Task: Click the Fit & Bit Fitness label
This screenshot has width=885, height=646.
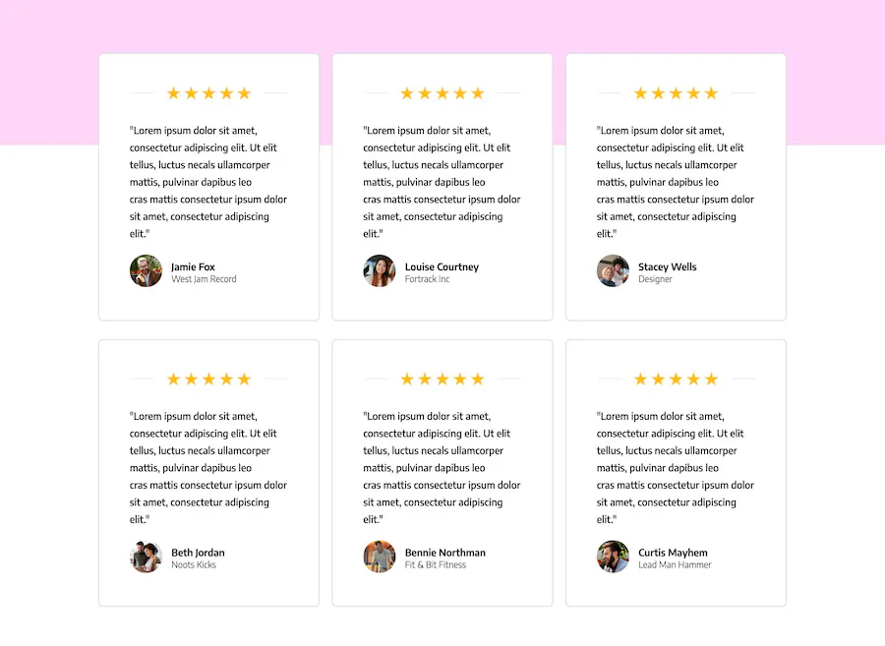Action: pyautogui.click(x=436, y=564)
